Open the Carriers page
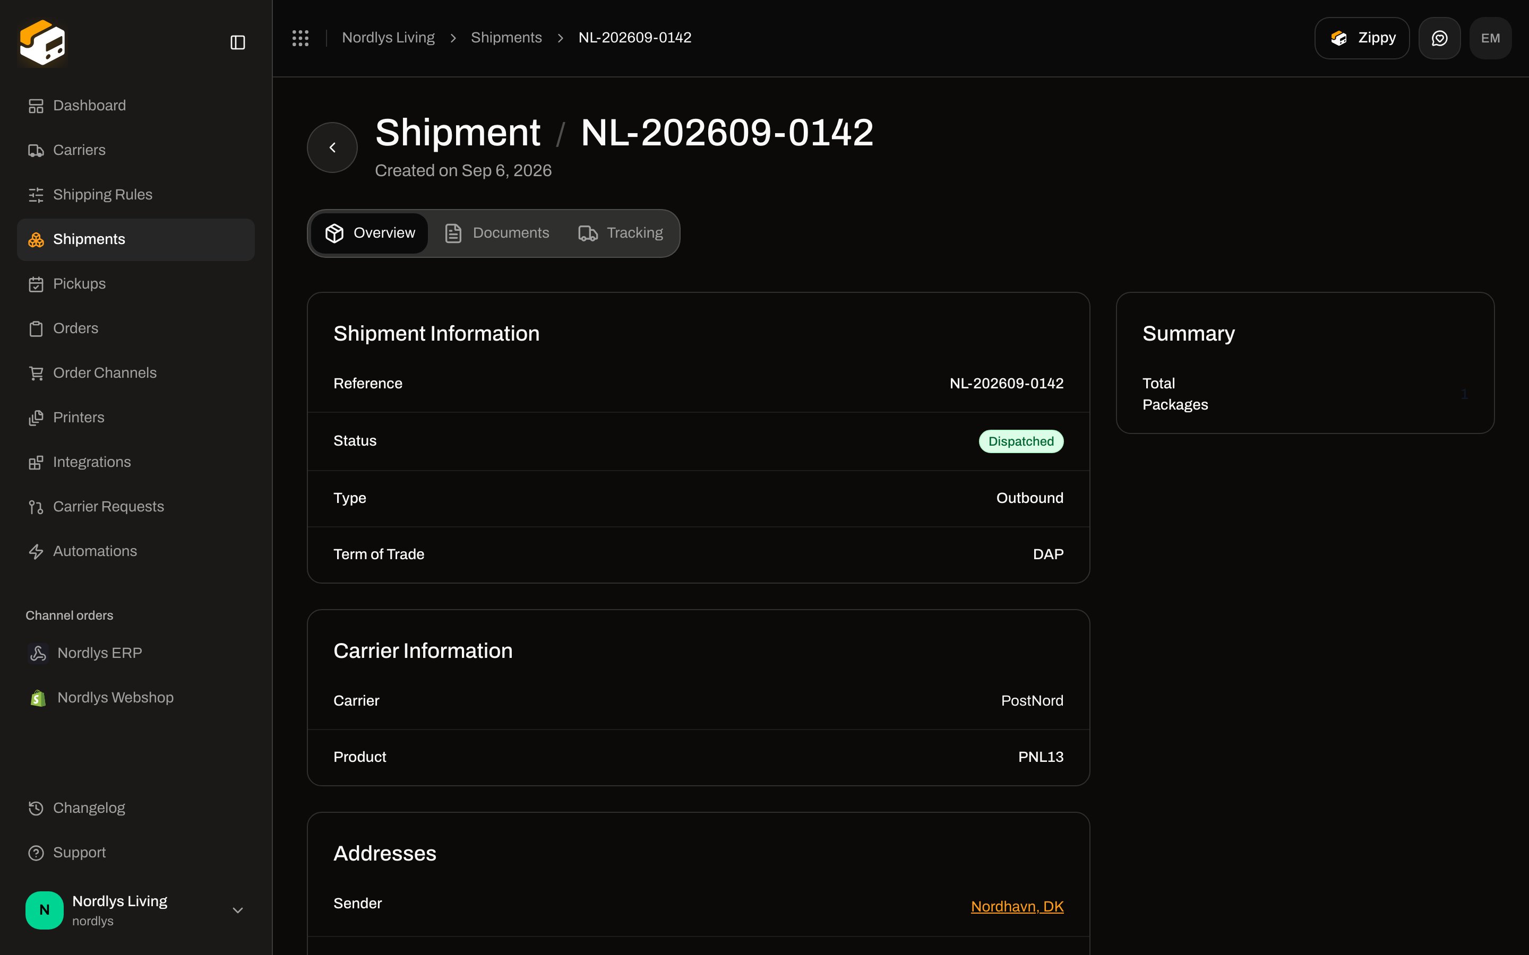1529x955 pixels. click(136, 150)
